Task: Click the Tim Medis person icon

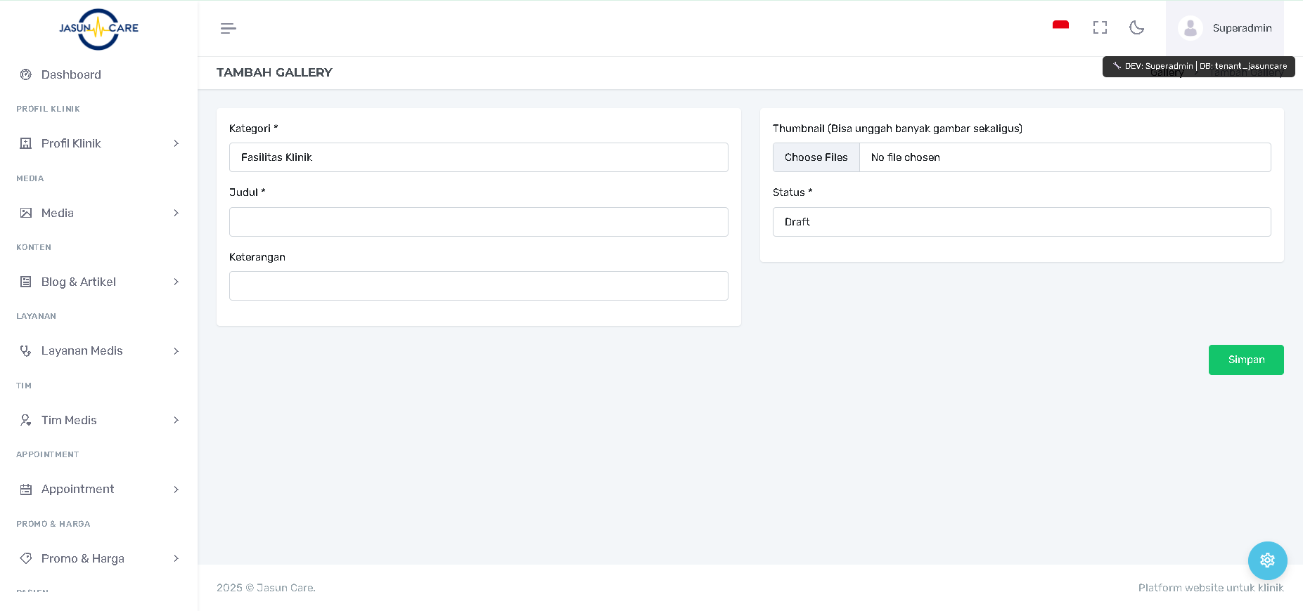Action: click(26, 420)
